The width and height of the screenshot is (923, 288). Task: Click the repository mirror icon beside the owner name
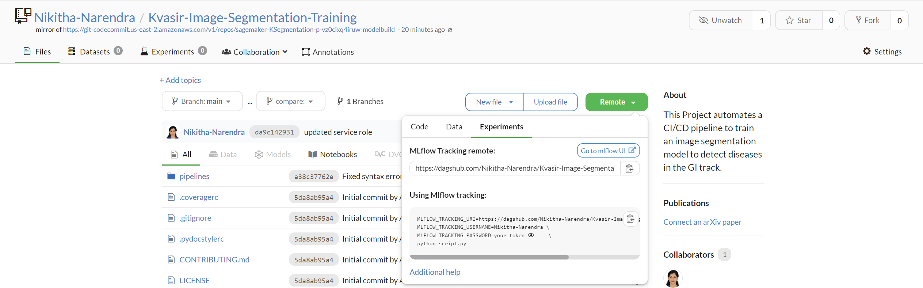(x=23, y=16)
